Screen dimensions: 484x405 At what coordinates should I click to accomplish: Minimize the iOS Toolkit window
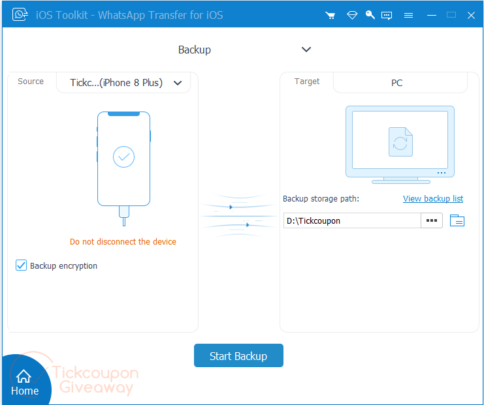[x=432, y=15]
